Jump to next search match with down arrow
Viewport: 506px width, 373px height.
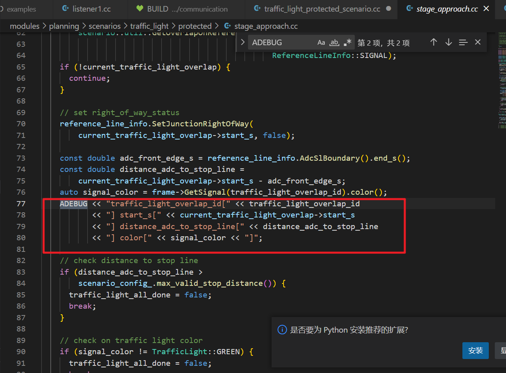(448, 42)
